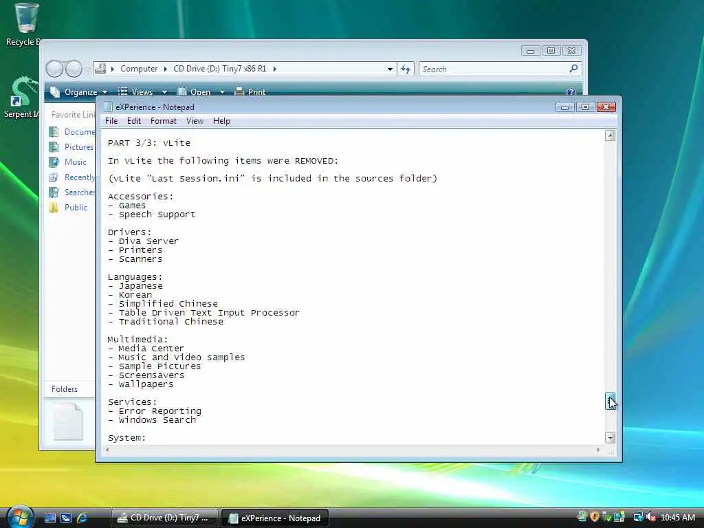This screenshot has height=528, width=704.
Task: Expand the Open button dropdown arrow
Action: coord(222,92)
